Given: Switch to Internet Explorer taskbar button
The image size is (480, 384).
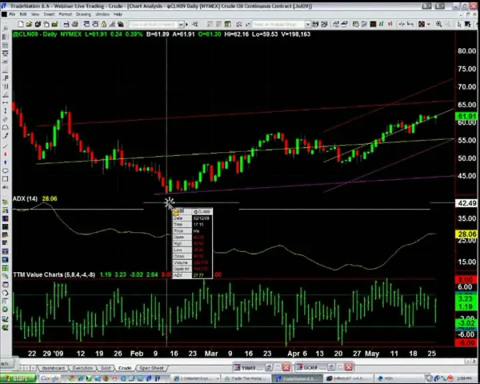Looking at the screenshot, I should click(x=195, y=379).
